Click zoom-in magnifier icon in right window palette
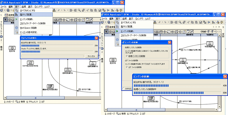The image size is (228, 115). 208,31
